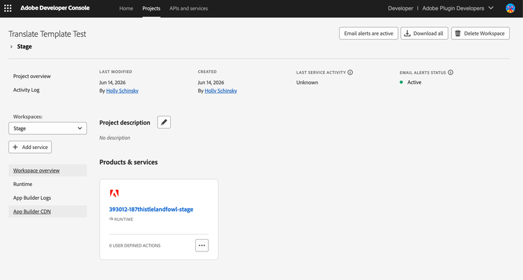This screenshot has width=523, height=280.
Task: Click Adobe Developer Console title
Action: click(55, 8)
